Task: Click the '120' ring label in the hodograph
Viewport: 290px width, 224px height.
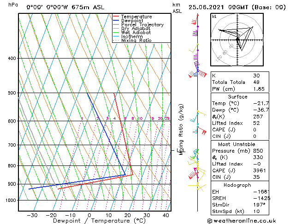Action: pos(219,59)
